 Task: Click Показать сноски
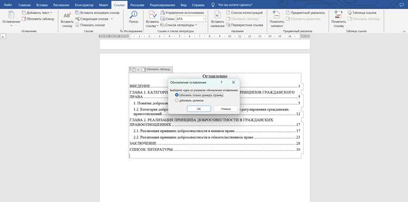pyautogui.click(x=90, y=25)
